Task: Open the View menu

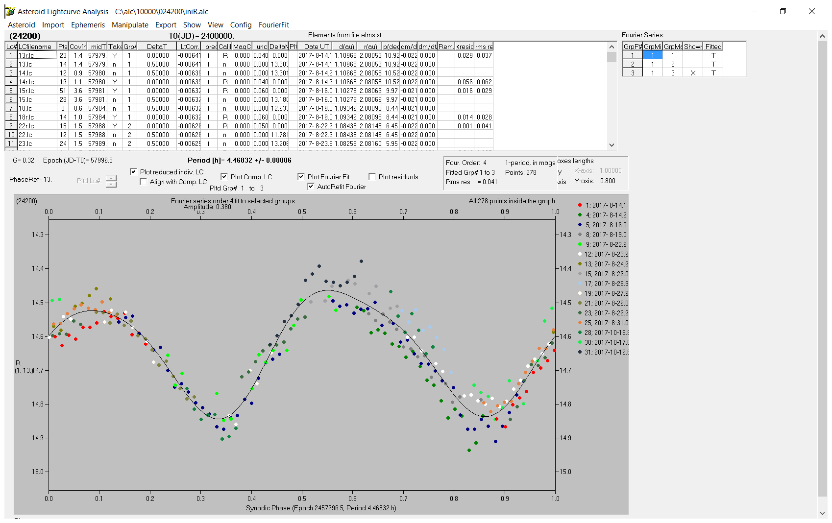Action: coord(216,25)
